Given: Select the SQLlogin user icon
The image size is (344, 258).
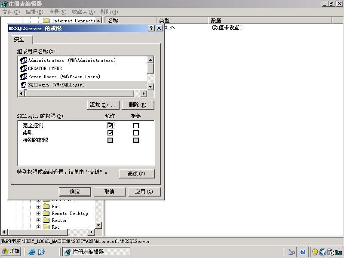Looking at the screenshot, I should click(24, 85).
